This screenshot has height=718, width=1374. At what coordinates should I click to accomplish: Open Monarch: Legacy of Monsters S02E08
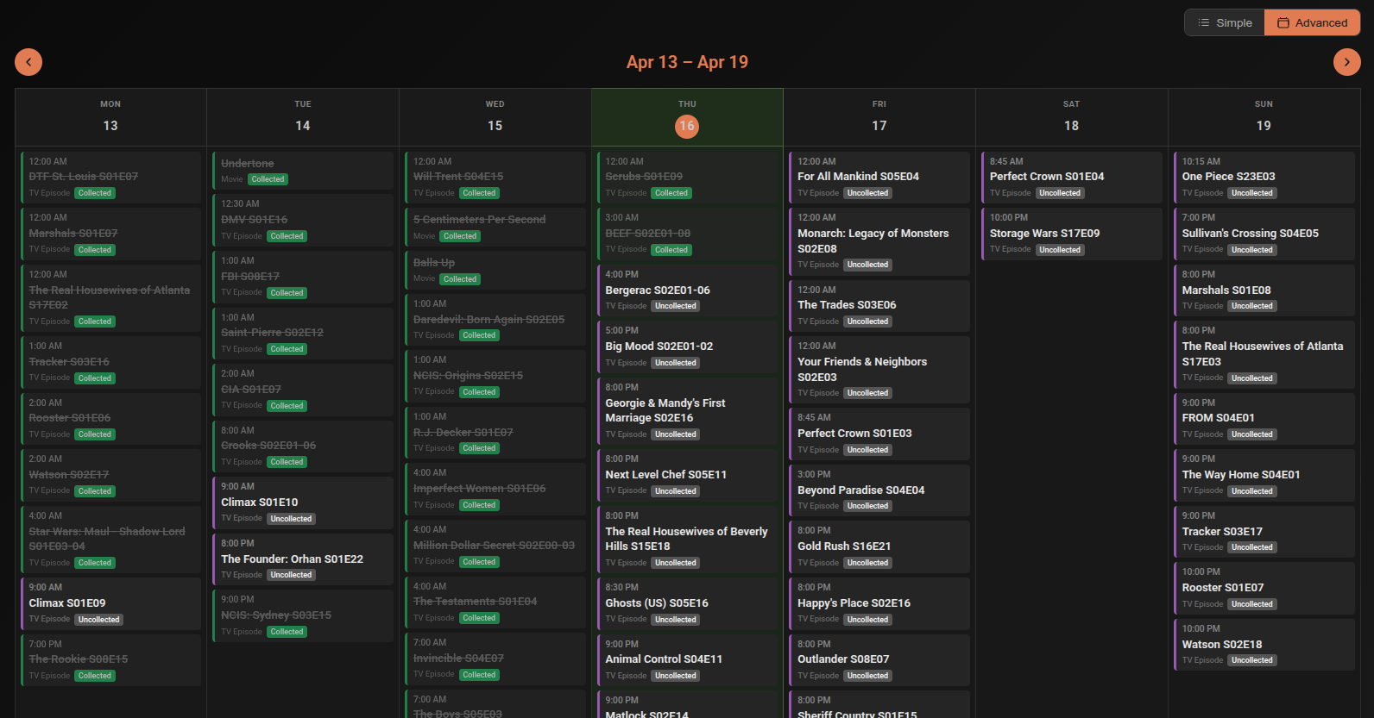[x=879, y=241]
